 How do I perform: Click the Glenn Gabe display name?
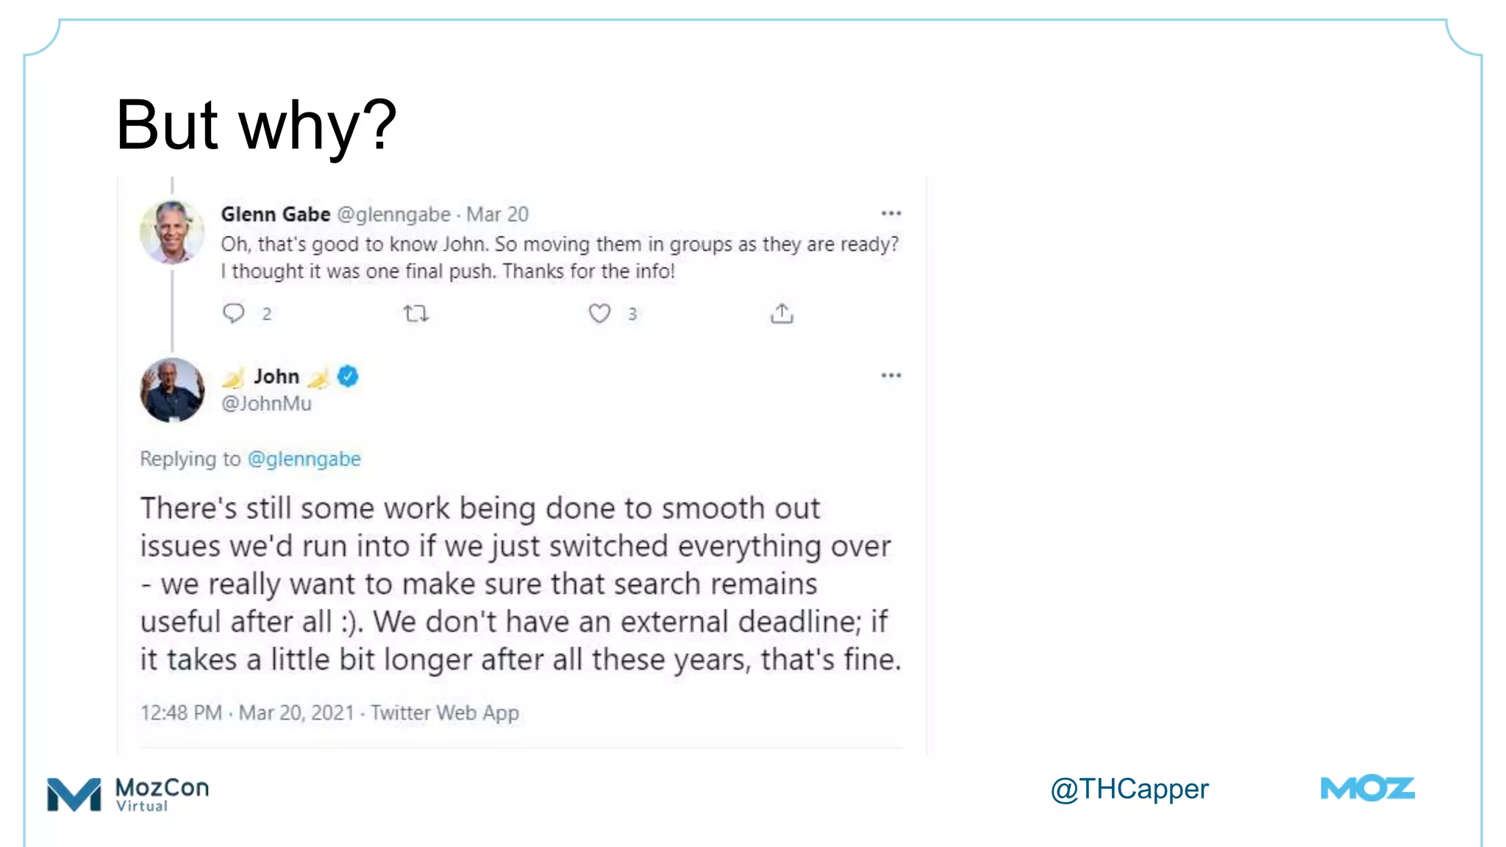(x=276, y=214)
